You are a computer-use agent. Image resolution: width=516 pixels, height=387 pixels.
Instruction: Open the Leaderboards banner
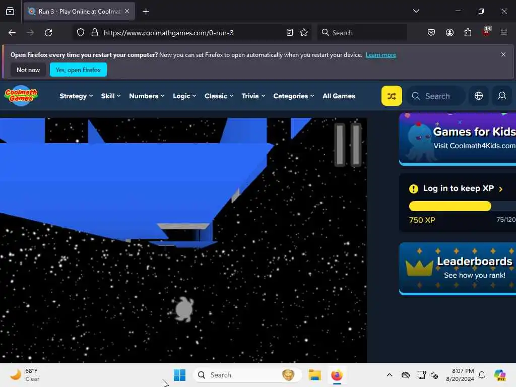point(458,268)
